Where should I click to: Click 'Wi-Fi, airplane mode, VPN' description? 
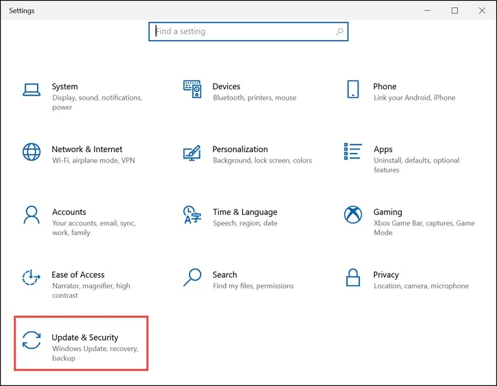pos(93,161)
